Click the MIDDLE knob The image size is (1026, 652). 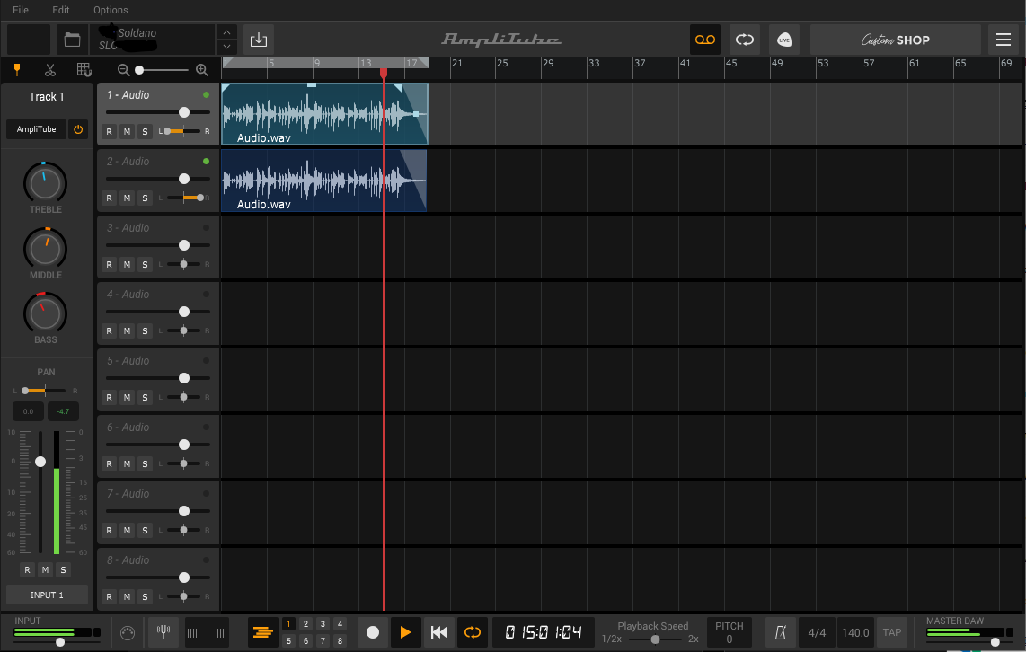(45, 249)
